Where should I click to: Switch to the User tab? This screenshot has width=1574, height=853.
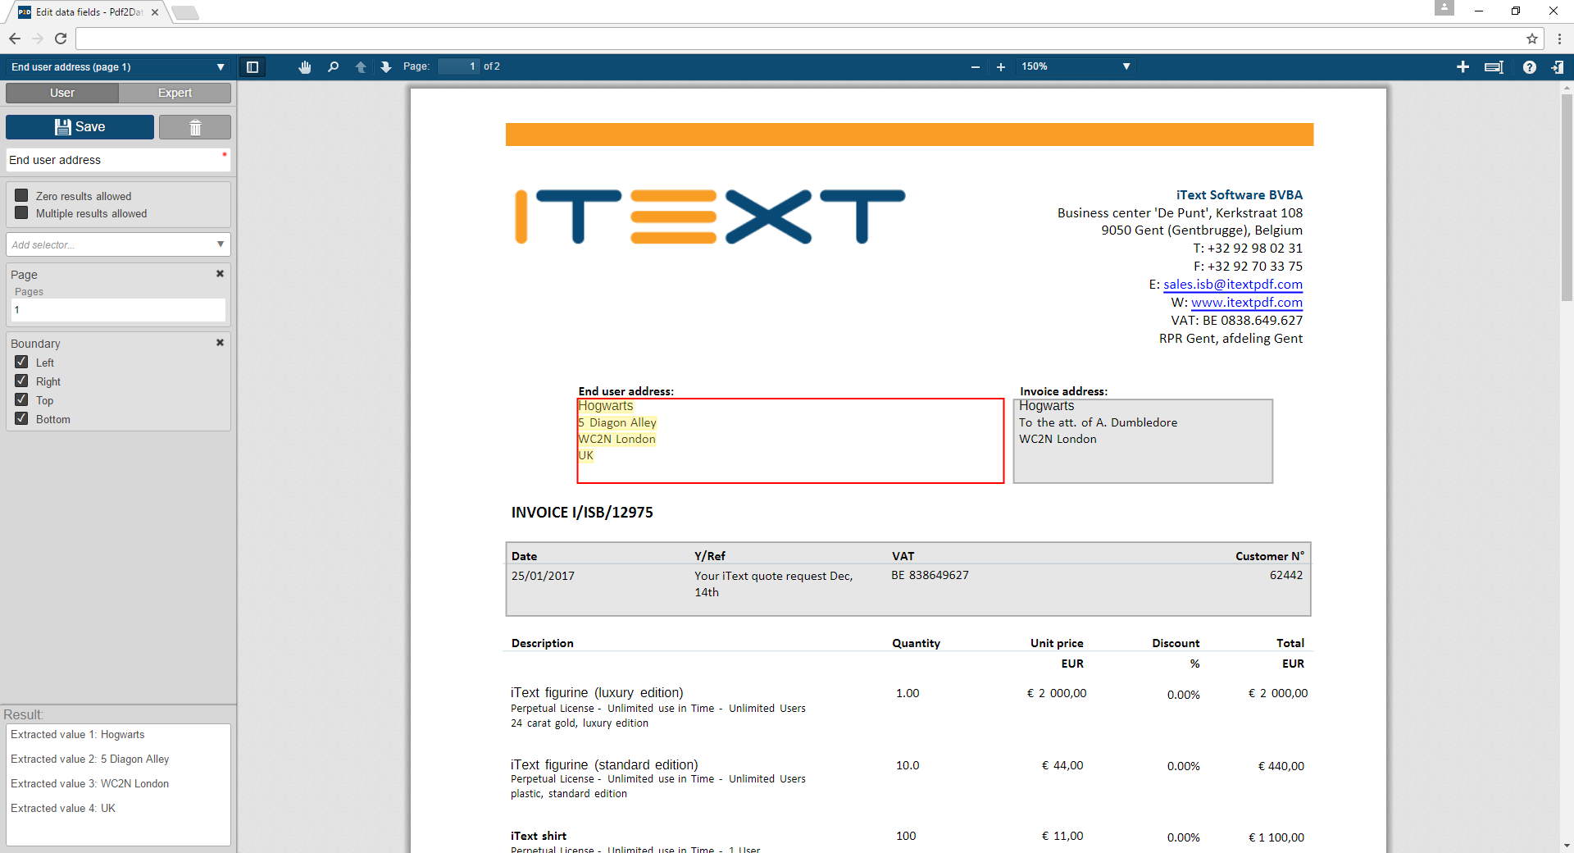[62, 93]
